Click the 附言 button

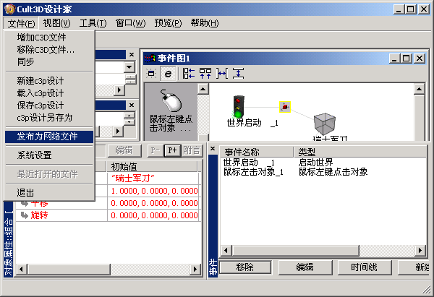tap(192, 150)
